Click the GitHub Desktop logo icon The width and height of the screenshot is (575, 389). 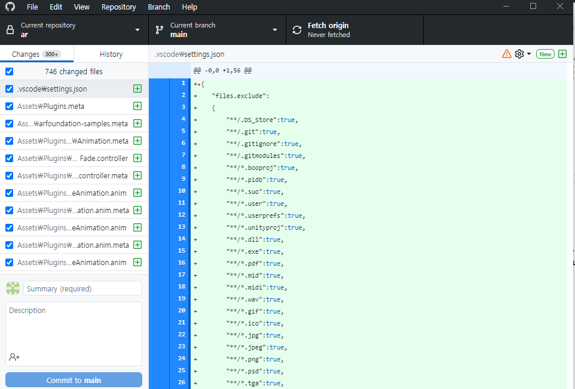coord(10,7)
